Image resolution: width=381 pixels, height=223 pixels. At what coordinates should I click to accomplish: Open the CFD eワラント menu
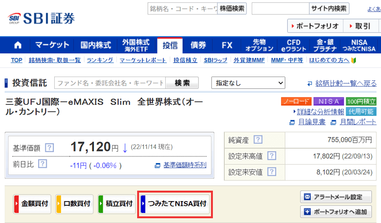click(x=293, y=45)
